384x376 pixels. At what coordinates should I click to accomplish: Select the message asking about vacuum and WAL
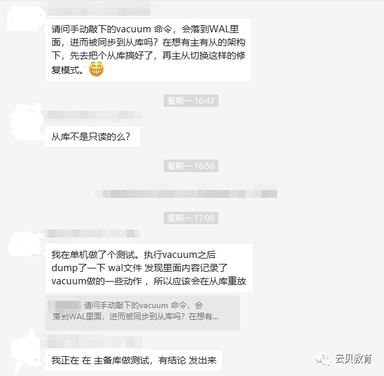(148, 50)
